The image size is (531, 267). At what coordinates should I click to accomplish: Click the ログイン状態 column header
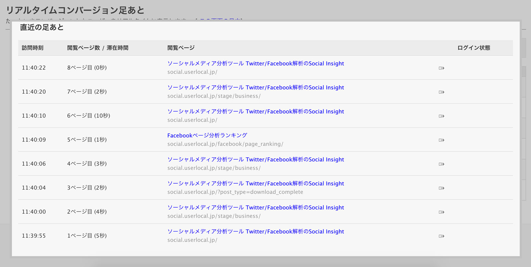(x=474, y=48)
